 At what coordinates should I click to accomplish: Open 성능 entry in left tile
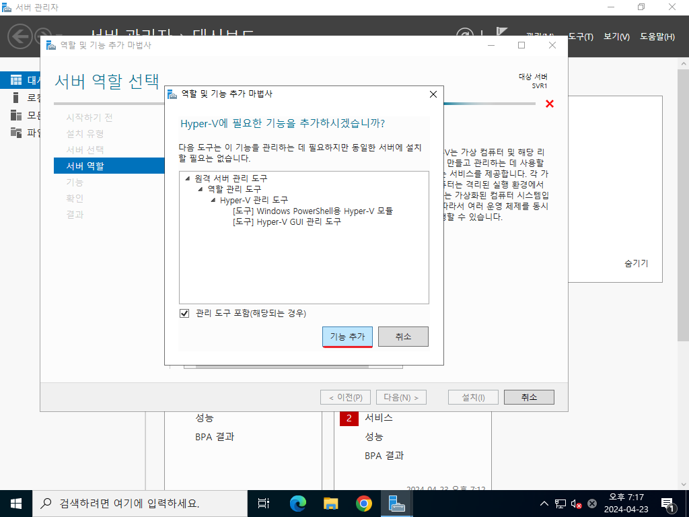tap(205, 417)
